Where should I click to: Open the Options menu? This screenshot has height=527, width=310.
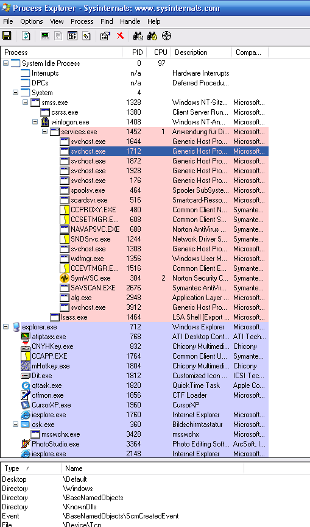(x=32, y=21)
